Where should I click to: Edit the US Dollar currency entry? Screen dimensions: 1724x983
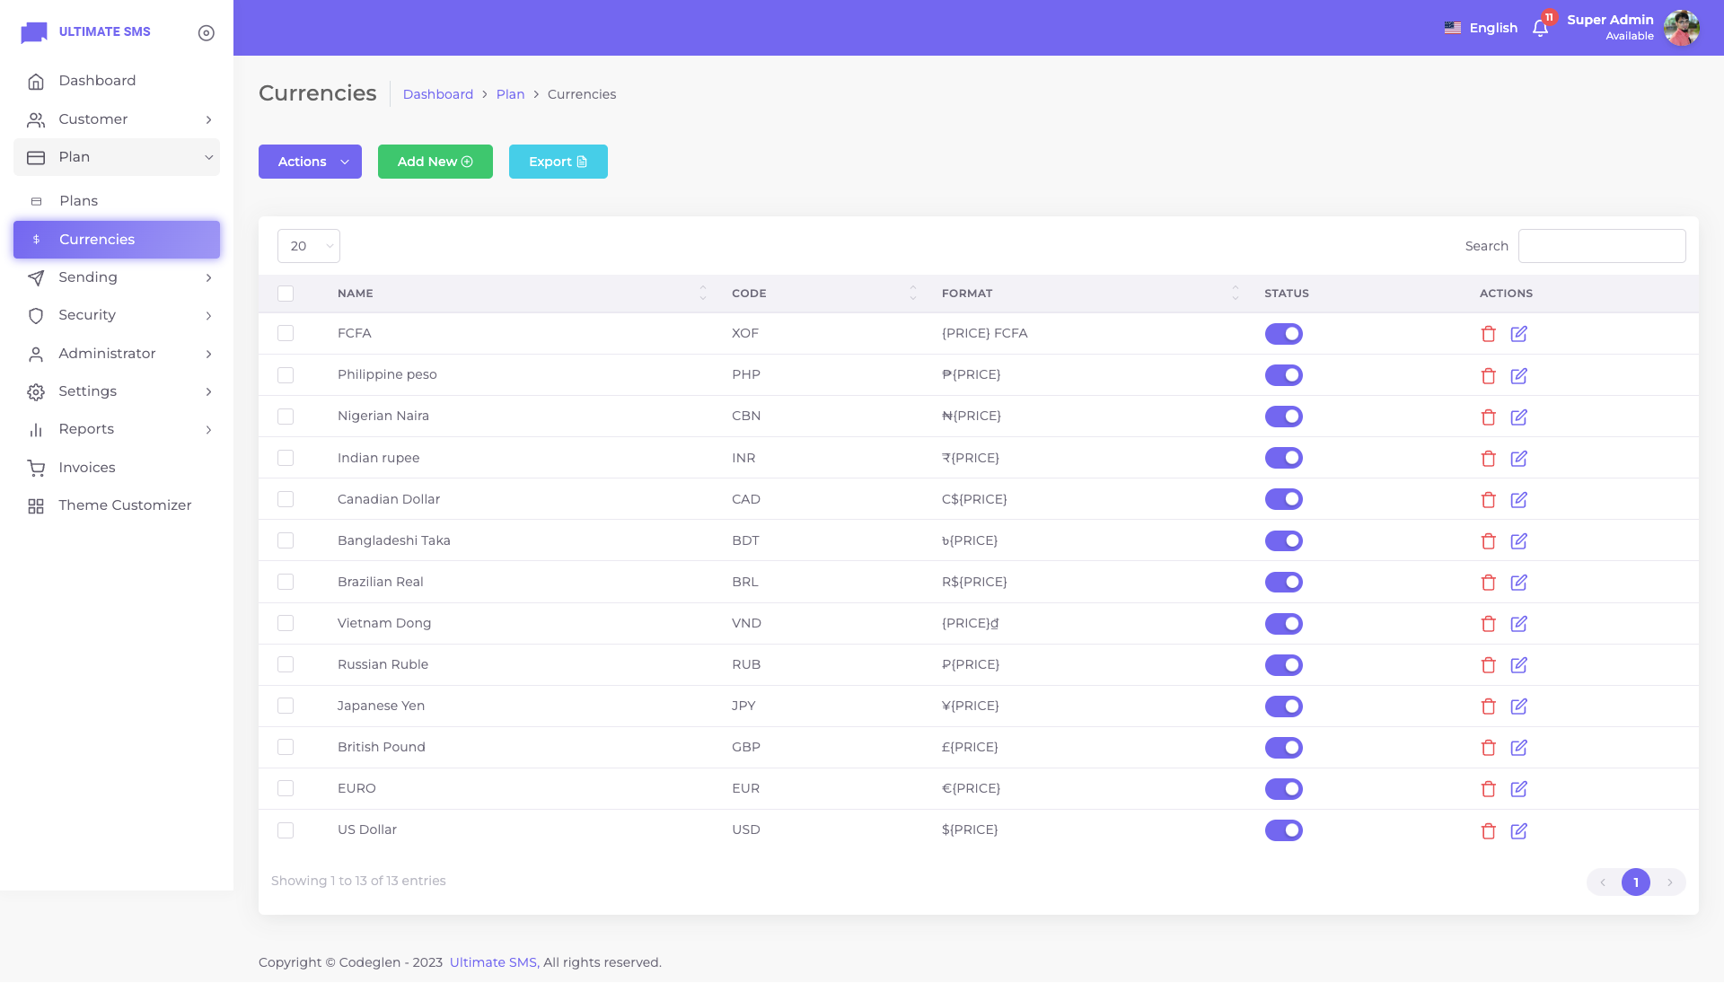(x=1518, y=831)
